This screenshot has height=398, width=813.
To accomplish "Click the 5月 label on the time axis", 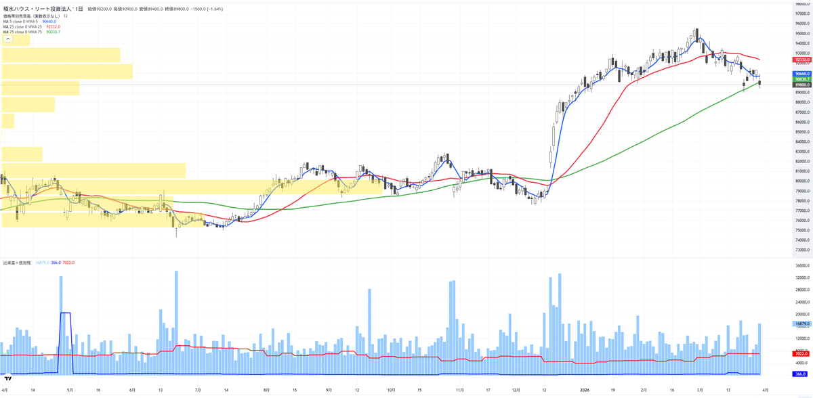I will pyautogui.click(x=69, y=391).
